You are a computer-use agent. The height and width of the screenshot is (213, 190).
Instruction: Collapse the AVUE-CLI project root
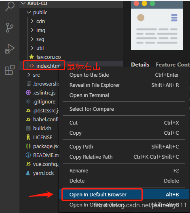pos(23,3)
